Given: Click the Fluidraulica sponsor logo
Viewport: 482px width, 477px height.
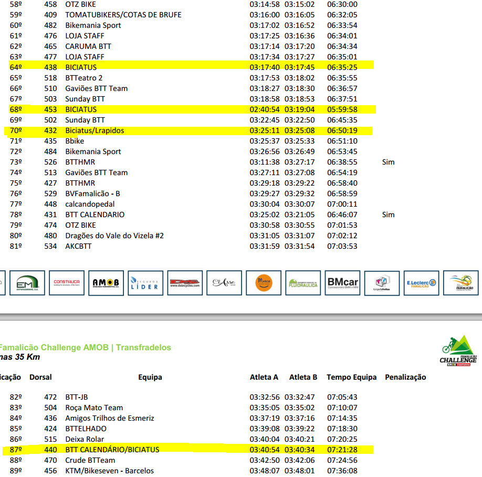Looking at the screenshot, I should pos(303,283).
